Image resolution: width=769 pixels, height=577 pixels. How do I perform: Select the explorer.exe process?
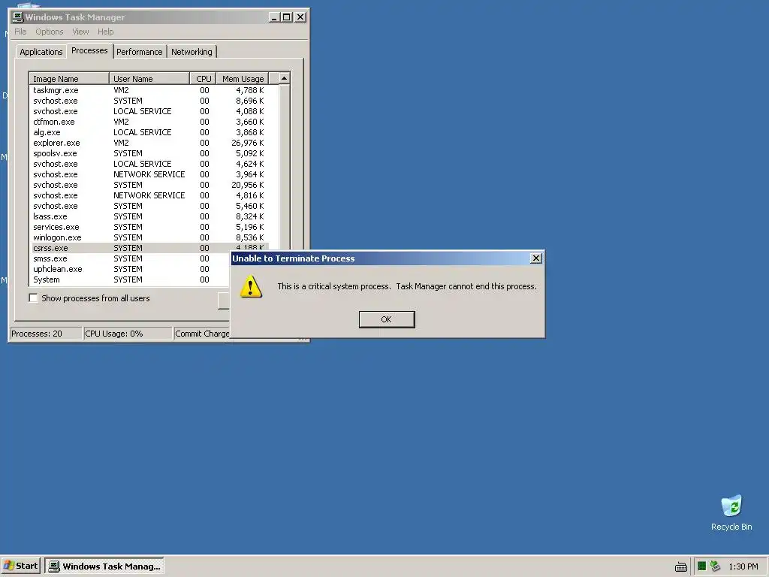(x=149, y=143)
